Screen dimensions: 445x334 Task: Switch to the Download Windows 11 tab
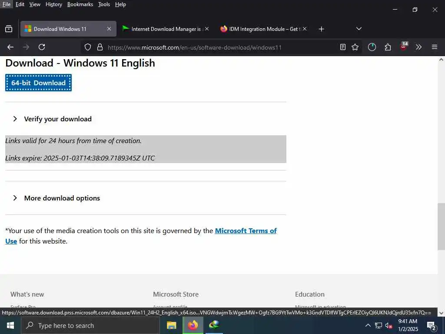[68, 29]
